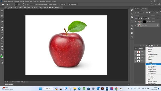Select the Clone Stamp tool

pos(2,27)
